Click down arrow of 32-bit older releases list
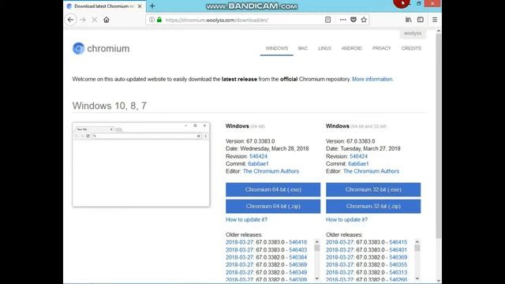Image resolution: width=505 pixels, height=284 pixels. pos(417,278)
